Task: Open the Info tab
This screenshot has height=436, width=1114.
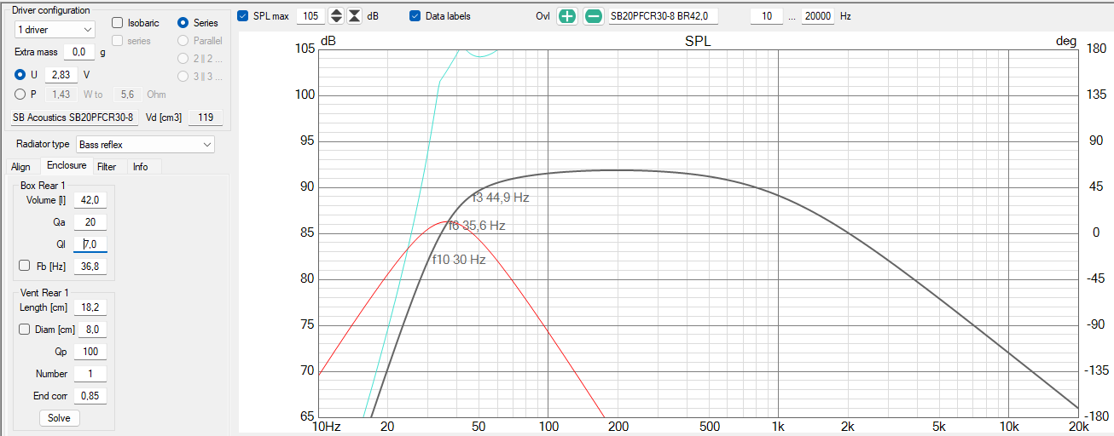Action: [x=141, y=167]
